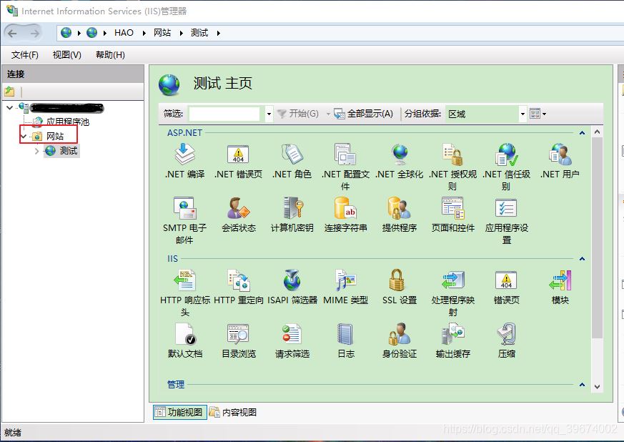Open the 文件(F) menu
The width and height of the screenshot is (624, 442).
point(25,55)
